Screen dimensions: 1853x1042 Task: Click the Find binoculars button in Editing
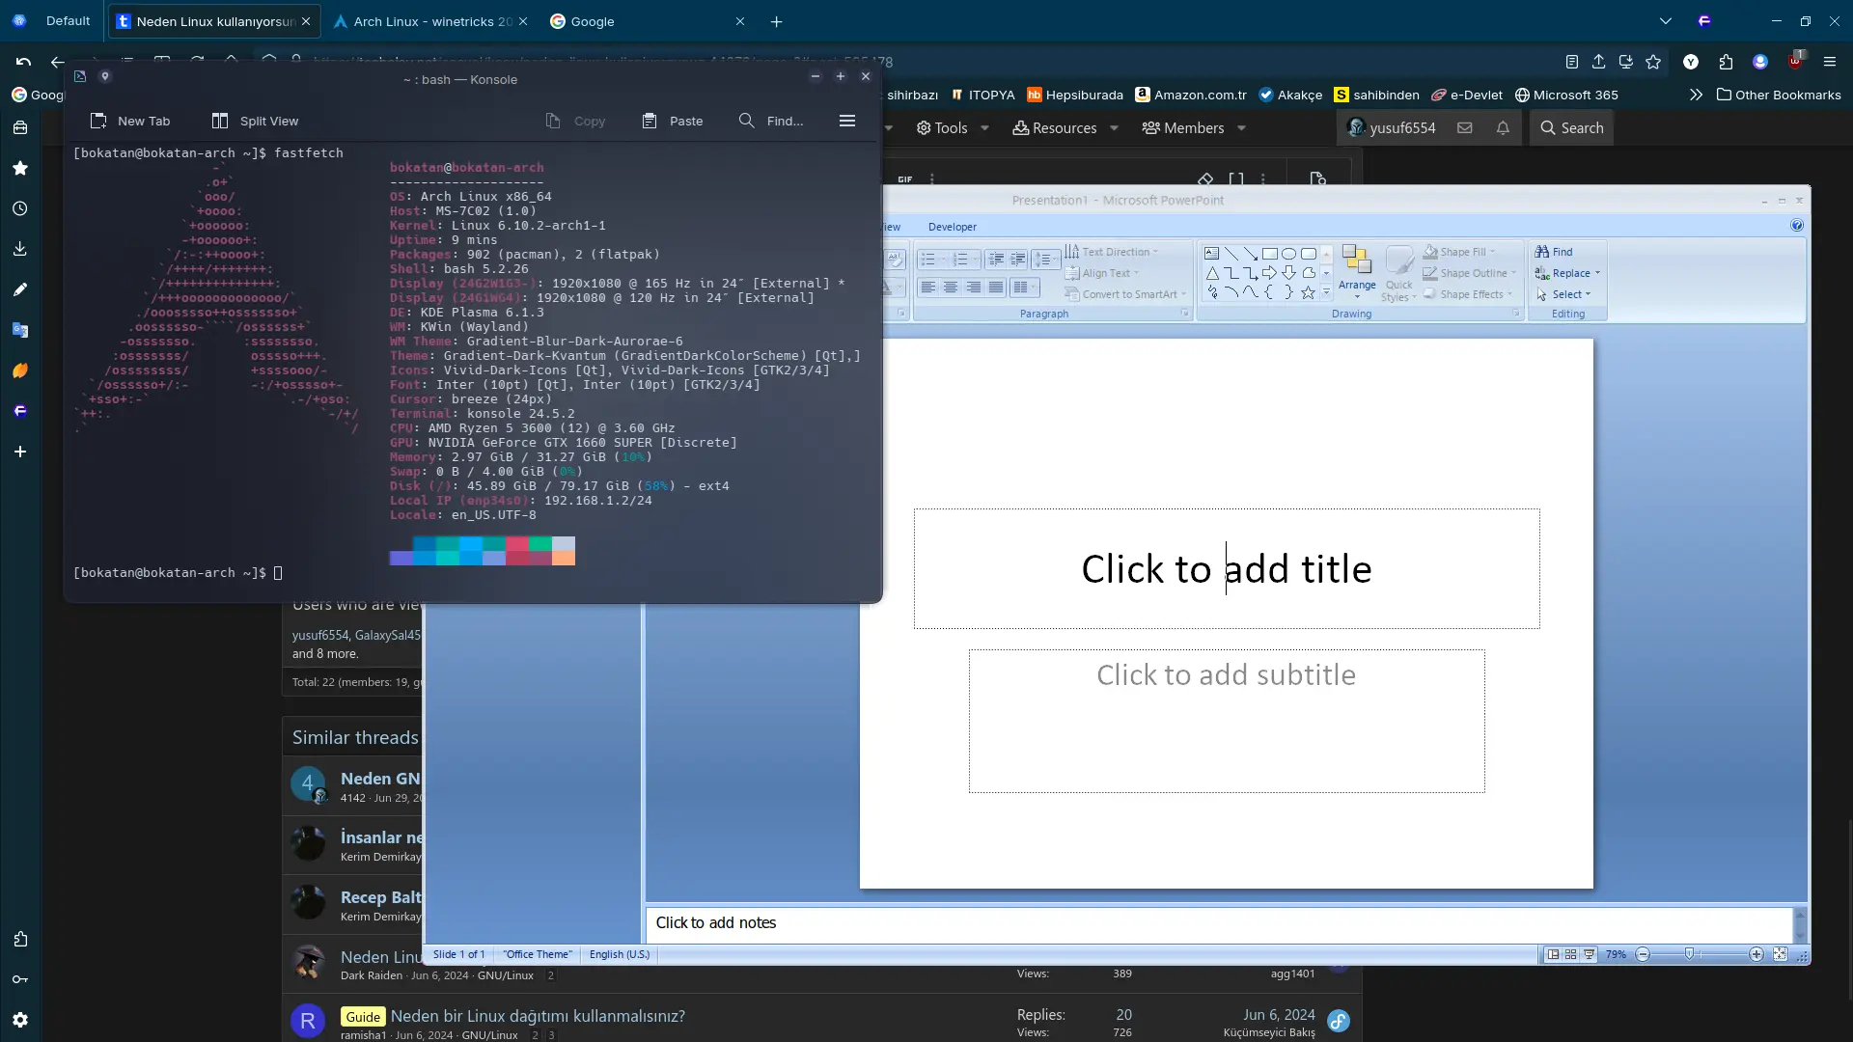1554,252
